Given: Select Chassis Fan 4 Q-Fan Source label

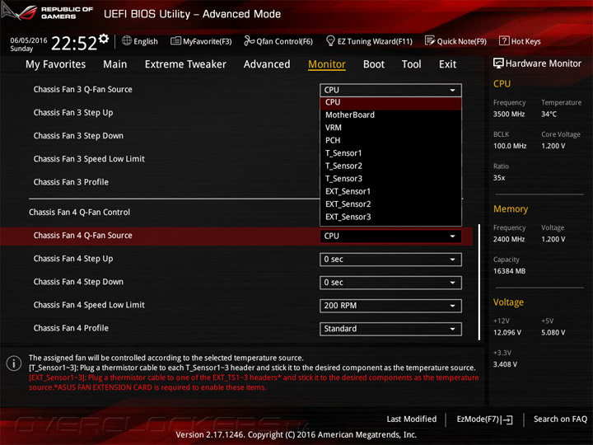Looking at the screenshot, I should pyautogui.click(x=83, y=236).
